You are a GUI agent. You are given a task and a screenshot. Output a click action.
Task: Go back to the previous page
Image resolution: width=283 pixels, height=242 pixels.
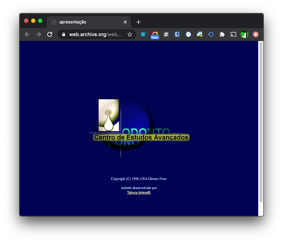tap(27, 34)
